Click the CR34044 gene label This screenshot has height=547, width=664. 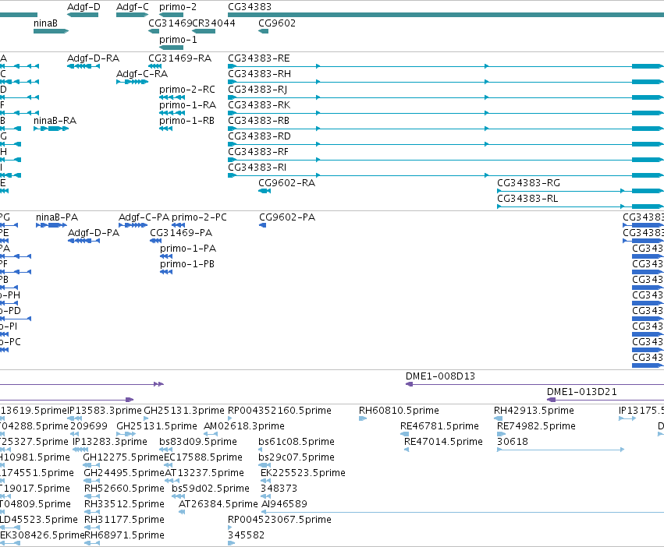tap(214, 23)
